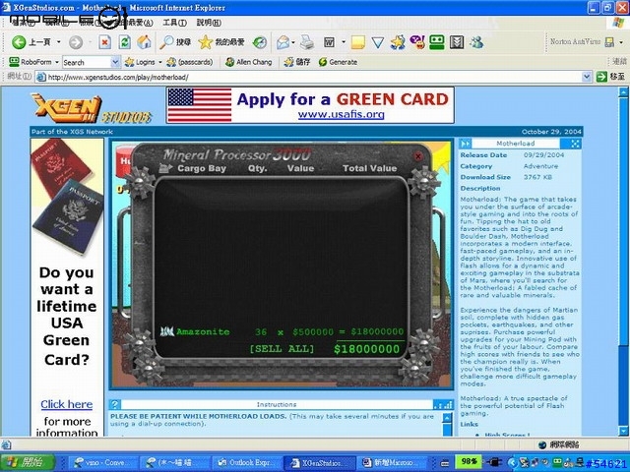
Task: Click the yellow note icon in toolbar
Action: (x=357, y=42)
